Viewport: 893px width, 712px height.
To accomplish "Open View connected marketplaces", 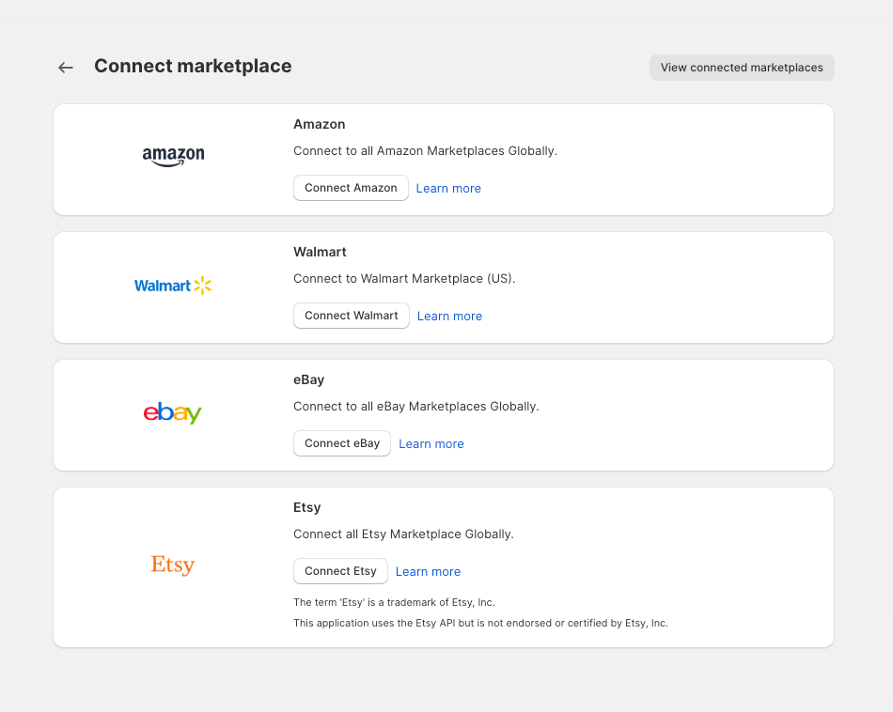I will (742, 68).
